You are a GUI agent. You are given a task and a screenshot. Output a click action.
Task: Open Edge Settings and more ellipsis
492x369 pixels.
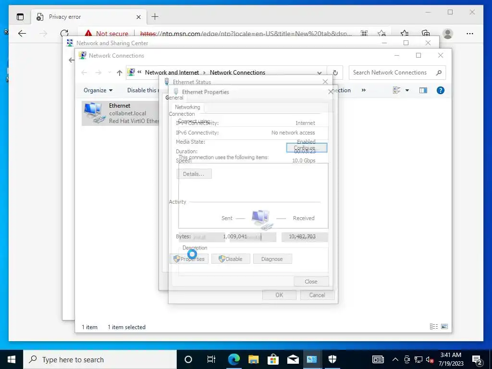tap(470, 34)
